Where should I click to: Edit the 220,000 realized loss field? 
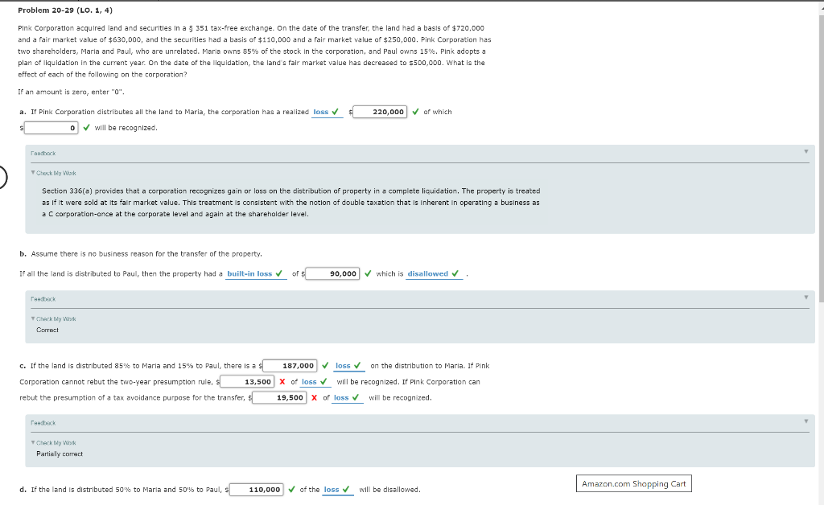click(380, 112)
